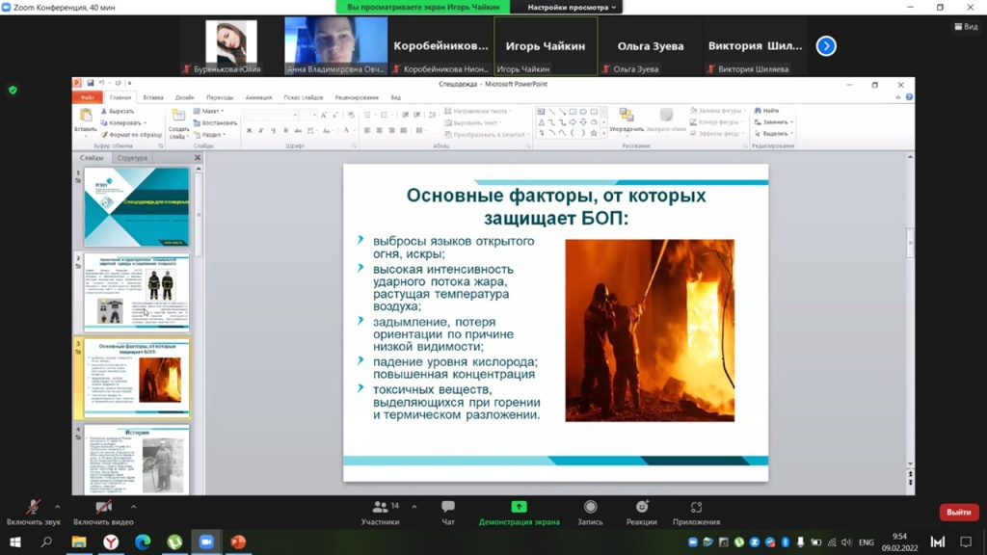Image resolution: width=987 pixels, height=555 pixels.
Task: Click the Демонстрация экрана share icon
Action: tap(519, 507)
